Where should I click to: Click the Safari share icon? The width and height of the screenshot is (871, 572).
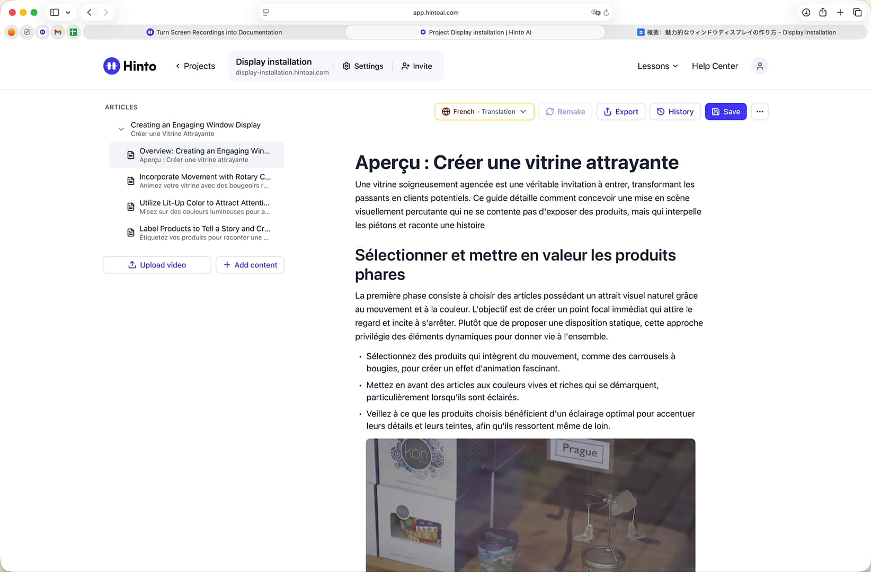[x=823, y=13]
